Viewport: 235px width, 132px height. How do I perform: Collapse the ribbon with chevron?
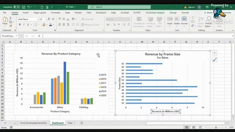pos(232,30)
